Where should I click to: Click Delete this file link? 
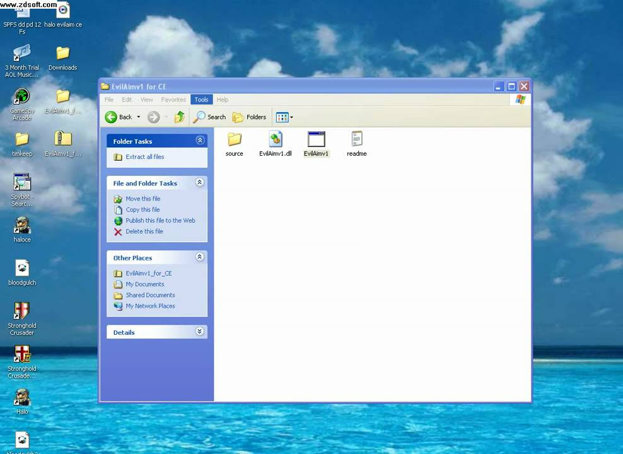[x=144, y=231]
